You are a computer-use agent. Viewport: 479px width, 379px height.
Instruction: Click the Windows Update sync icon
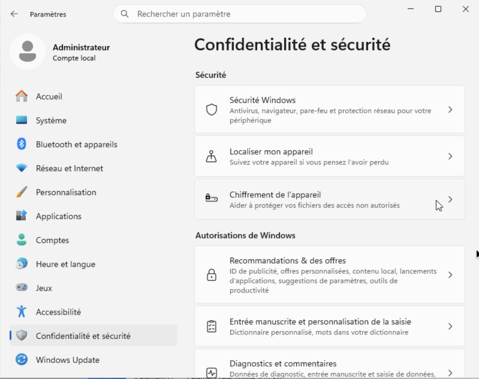pos(21,360)
